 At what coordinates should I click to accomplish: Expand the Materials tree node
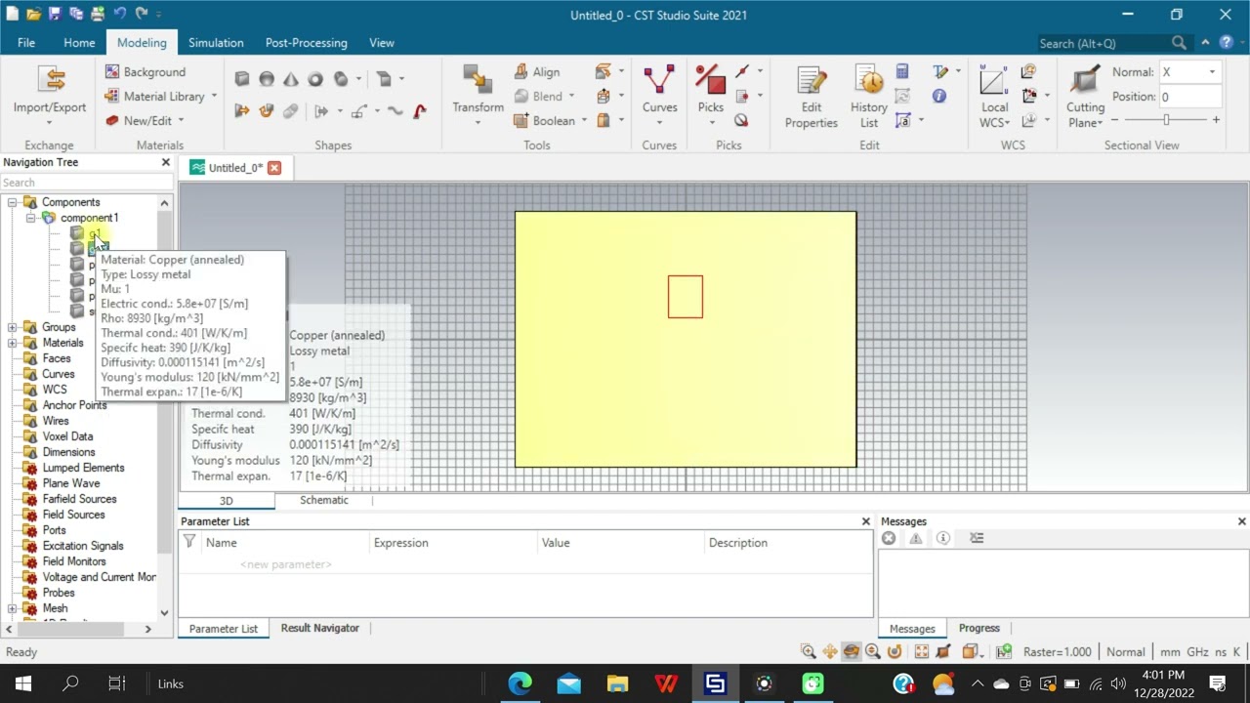point(13,343)
